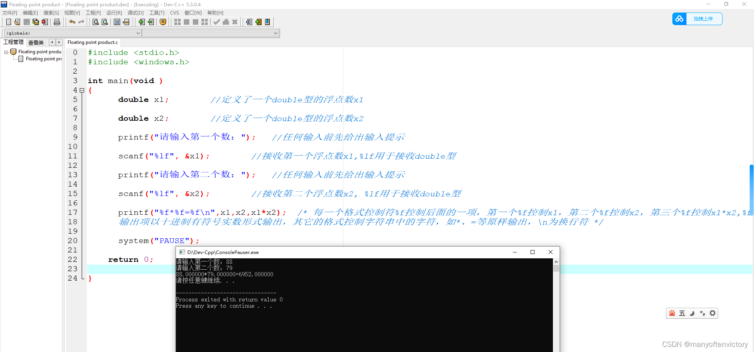Close the ConsolePauser.exe console window

551,252
